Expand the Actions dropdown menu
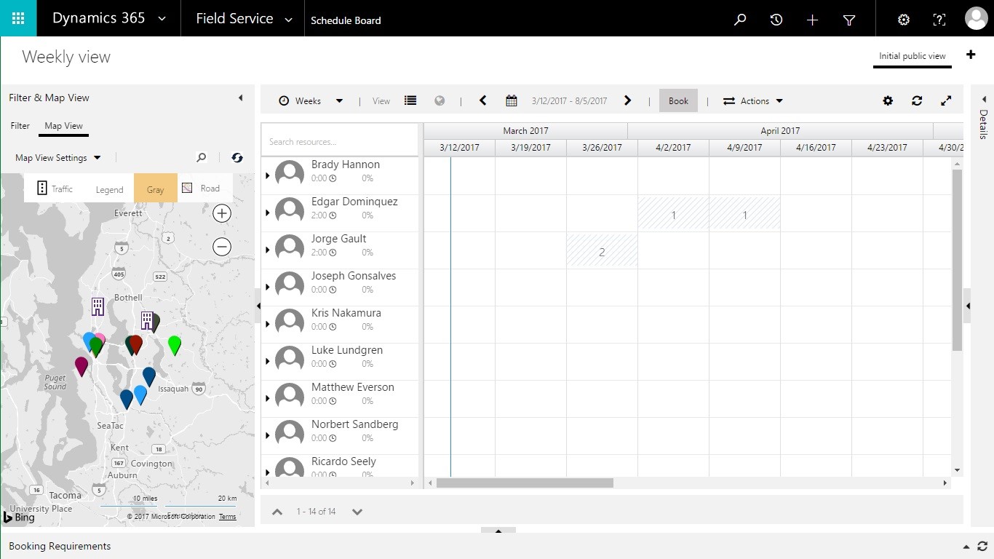 tap(753, 101)
